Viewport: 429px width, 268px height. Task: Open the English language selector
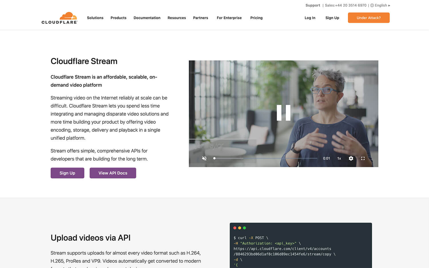(382, 5)
